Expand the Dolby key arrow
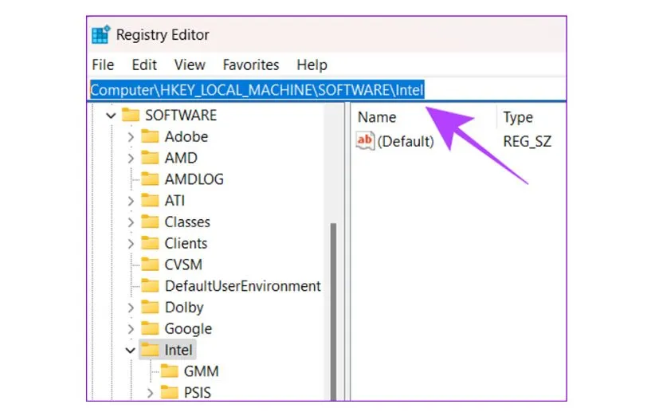655x416 pixels. (130, 308)
